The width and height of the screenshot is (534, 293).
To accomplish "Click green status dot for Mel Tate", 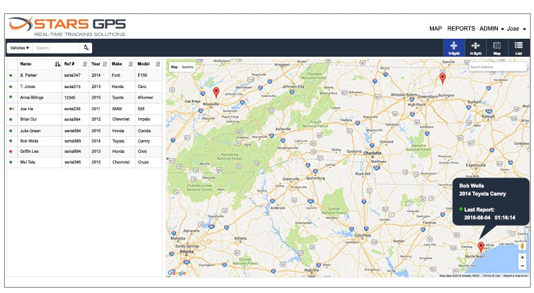I will pos(11,162).
